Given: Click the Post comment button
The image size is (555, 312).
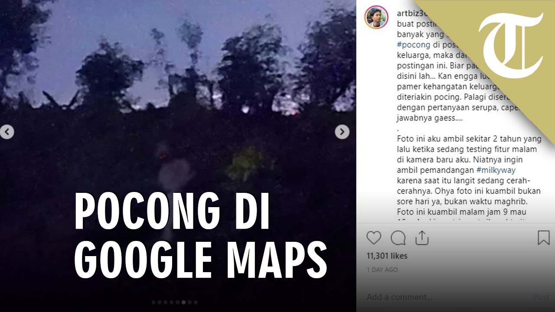Looking at the screenshot, I should pyautogui.click(x=542, y=297).
